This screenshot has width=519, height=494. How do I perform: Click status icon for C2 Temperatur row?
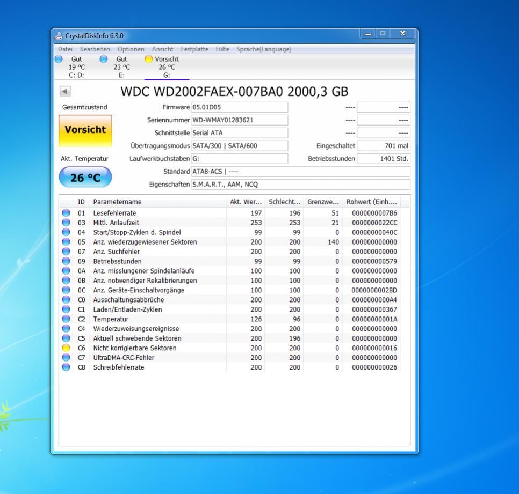66,319
